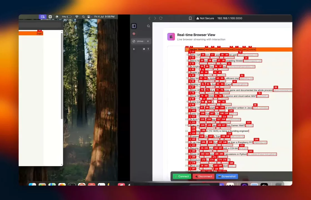311x200 pixels.
Task: Click the Hacker News Y logo
Action: tap(187, 49)
